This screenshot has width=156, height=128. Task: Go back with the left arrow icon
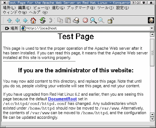point(17,20)
